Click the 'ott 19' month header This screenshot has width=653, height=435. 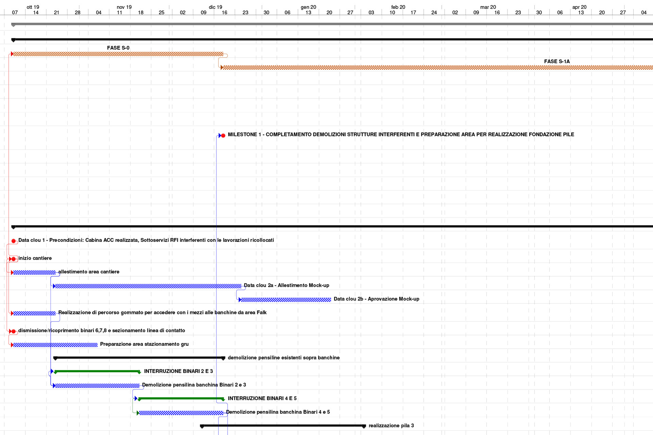pyautogui.click(x=33, y=7)
